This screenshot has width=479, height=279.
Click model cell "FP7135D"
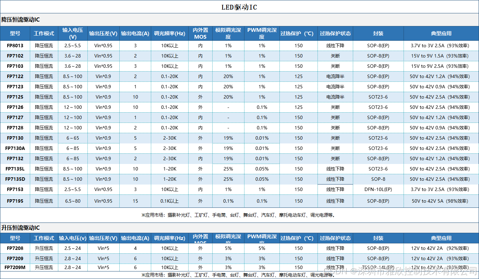(15, 179)
